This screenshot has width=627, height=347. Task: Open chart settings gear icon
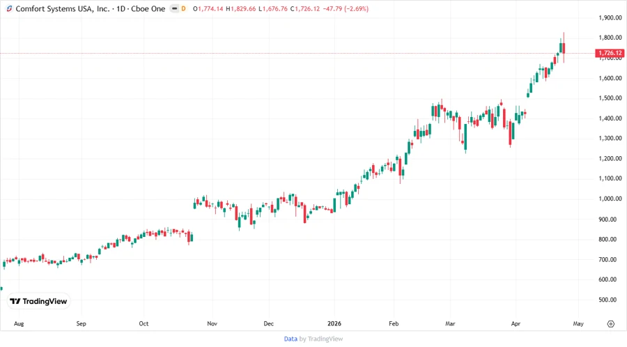click(x=610, y=324)
